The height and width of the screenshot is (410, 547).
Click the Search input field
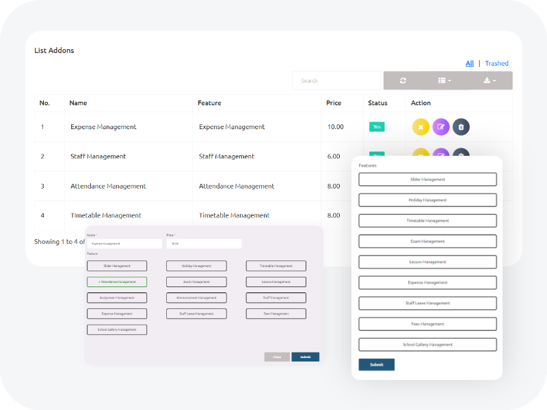click(336, 81)
